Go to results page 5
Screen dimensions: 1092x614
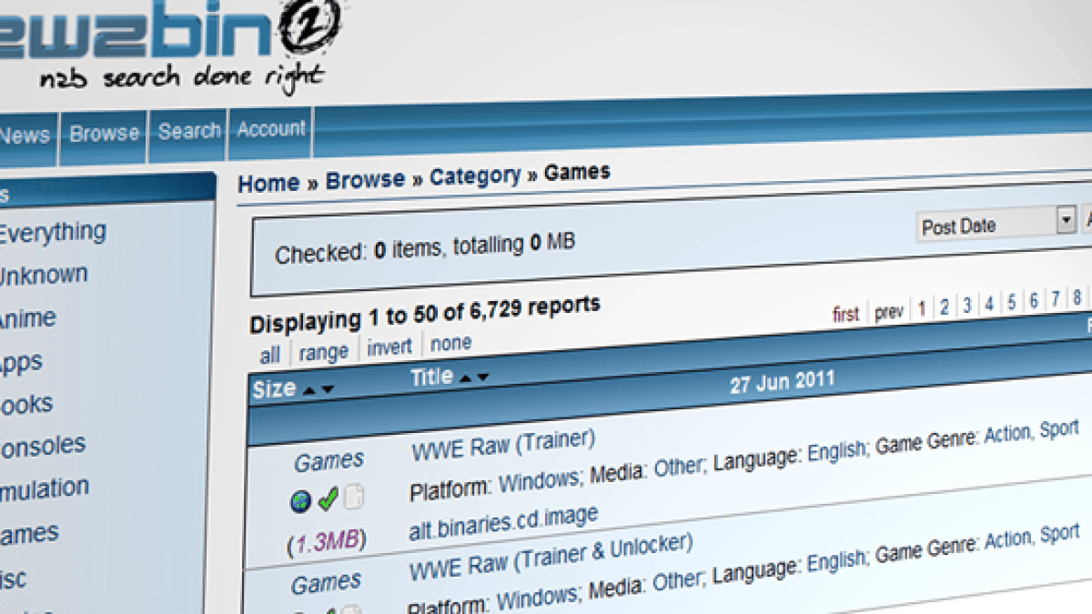click(x=1011, y=302)
